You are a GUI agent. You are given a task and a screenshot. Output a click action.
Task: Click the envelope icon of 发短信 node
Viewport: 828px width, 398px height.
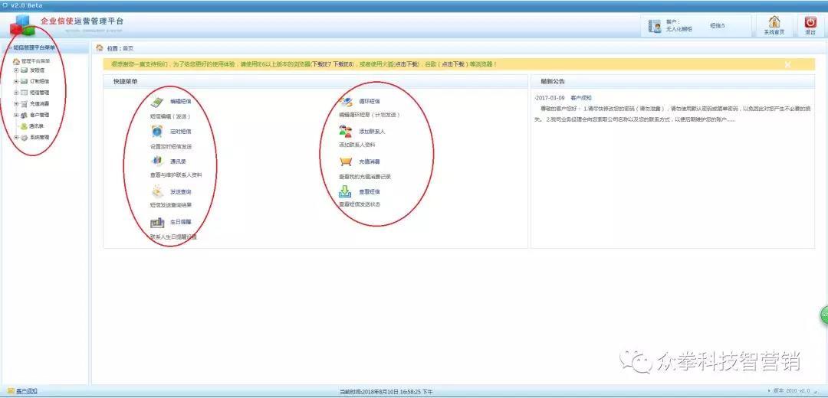pos(25,70)
